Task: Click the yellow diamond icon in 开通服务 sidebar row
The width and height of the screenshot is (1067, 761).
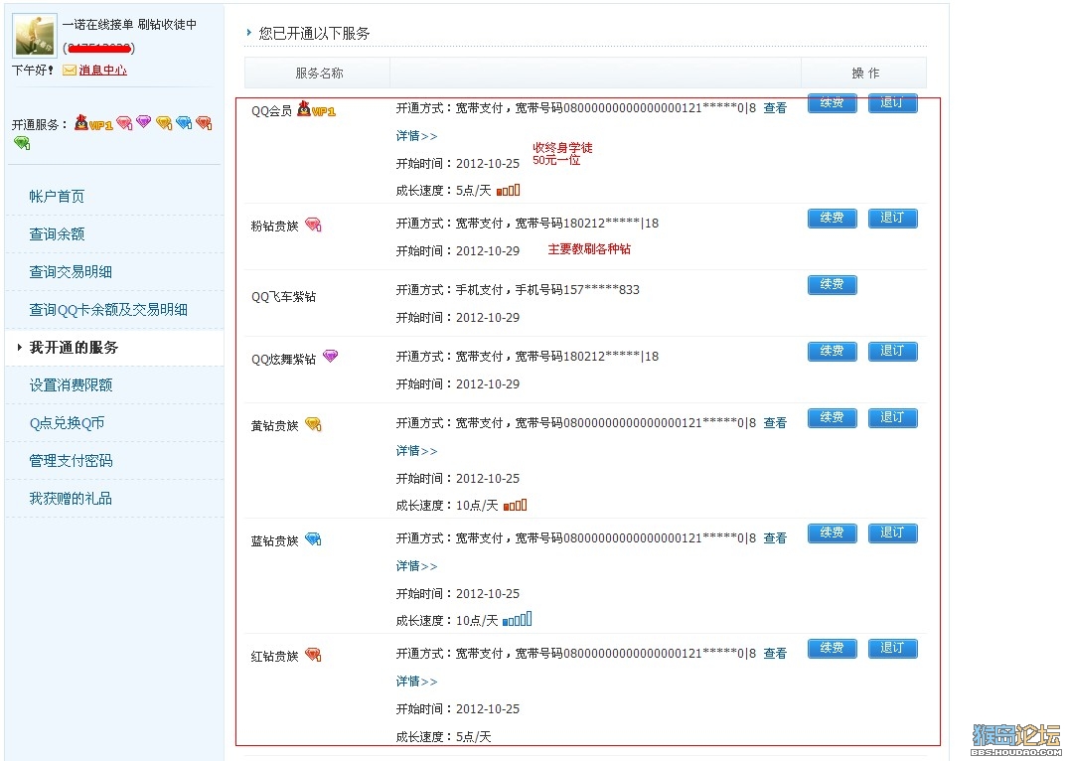Action: (164, 122)
